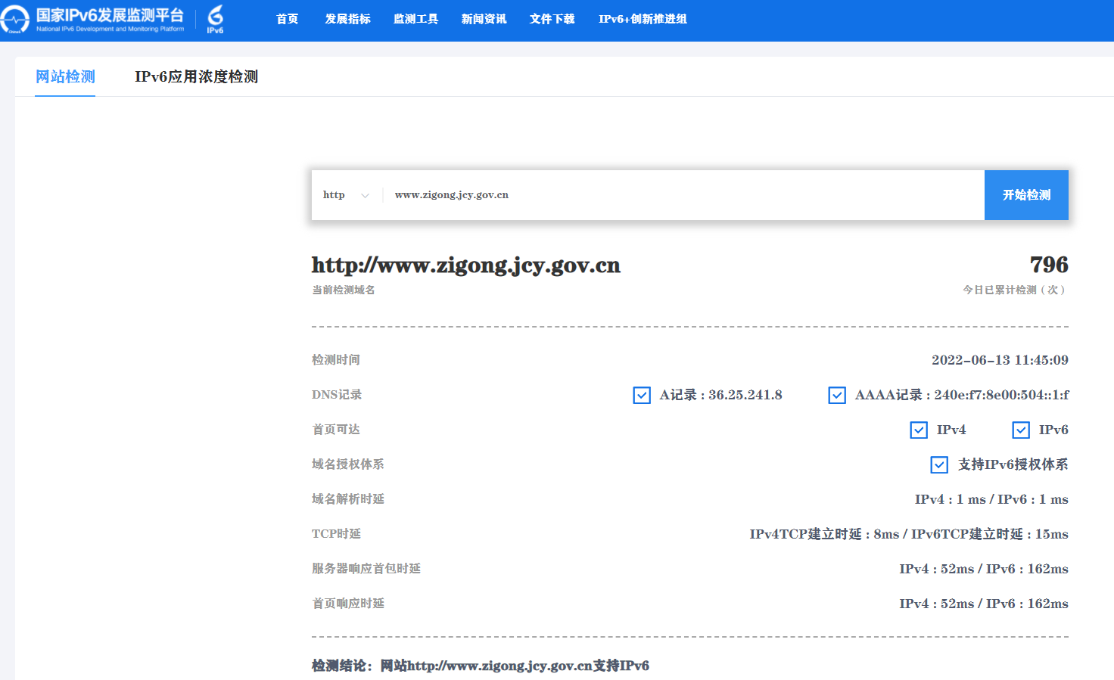
Task: Toggle the 支持IPv6授权体系 checkbox
Action: 939,464
